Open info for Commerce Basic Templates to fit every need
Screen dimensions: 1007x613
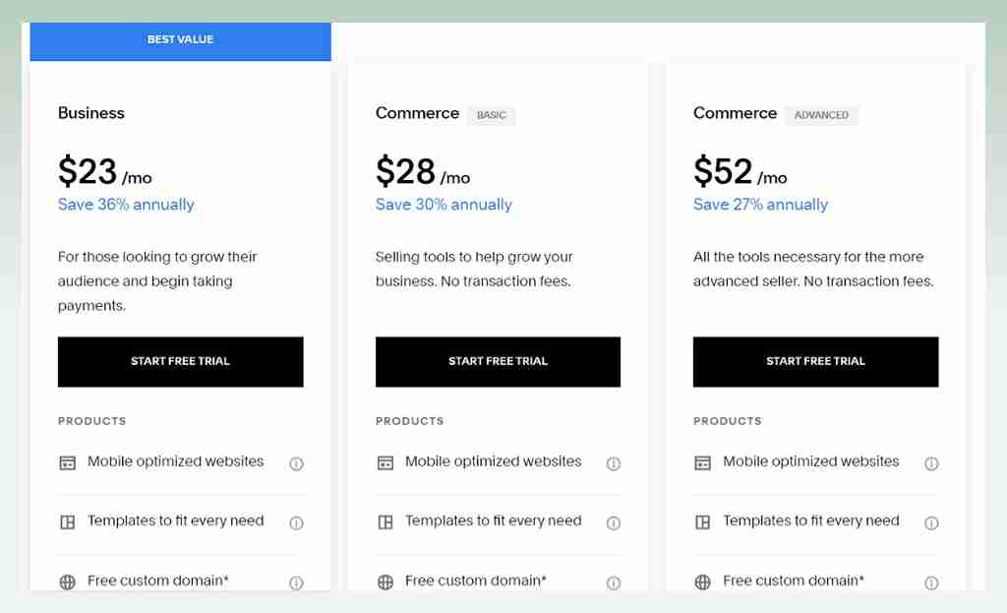pyautogui.click(x=614, y=523)
